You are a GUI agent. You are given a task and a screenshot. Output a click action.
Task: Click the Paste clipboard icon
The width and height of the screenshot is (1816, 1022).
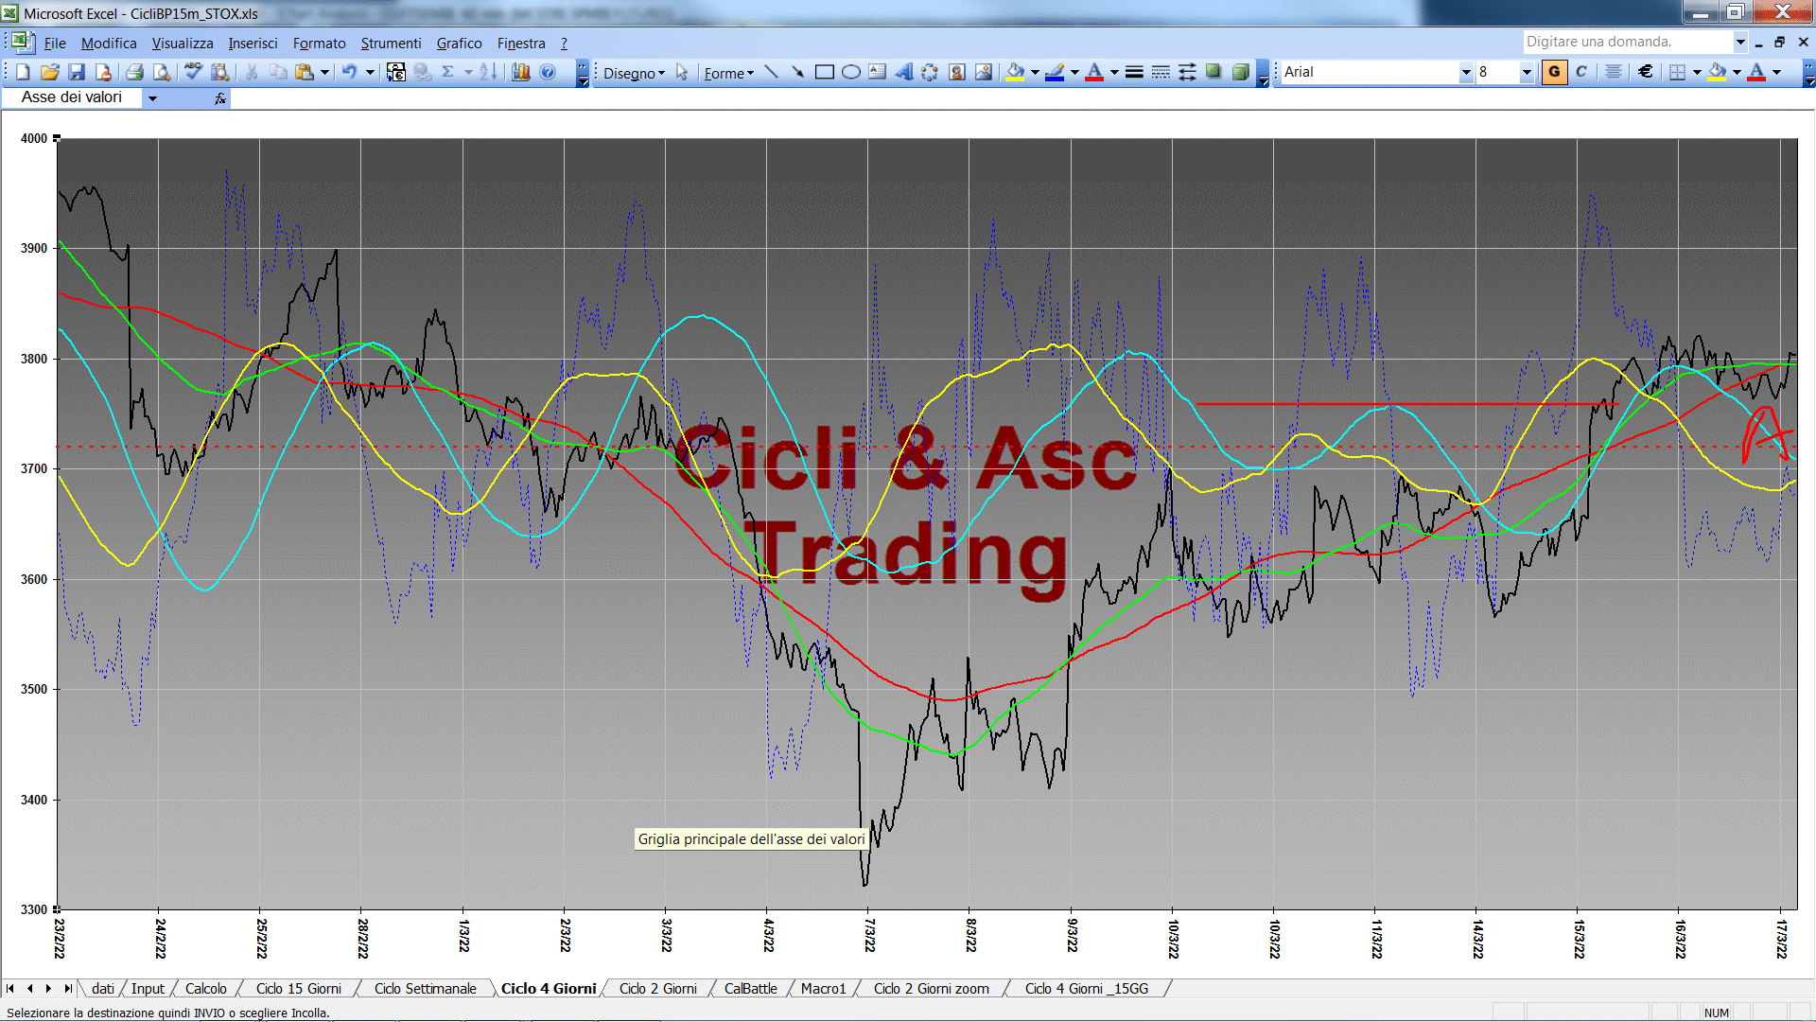[305, 72]
